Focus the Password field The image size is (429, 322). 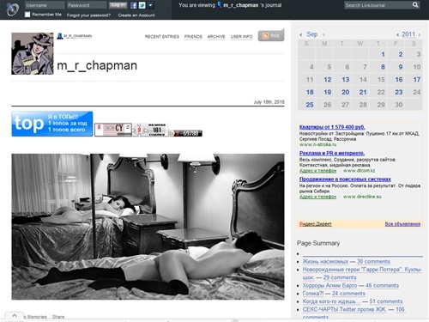87,5
